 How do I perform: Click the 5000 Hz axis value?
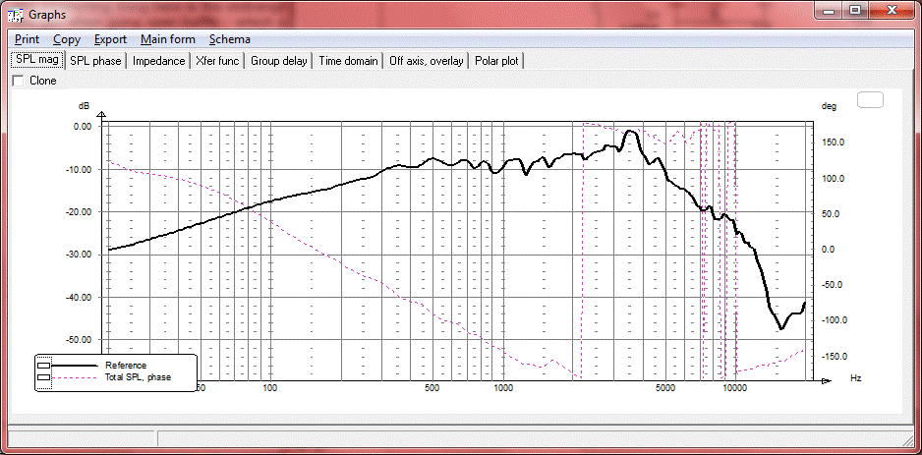click(664, 387)
